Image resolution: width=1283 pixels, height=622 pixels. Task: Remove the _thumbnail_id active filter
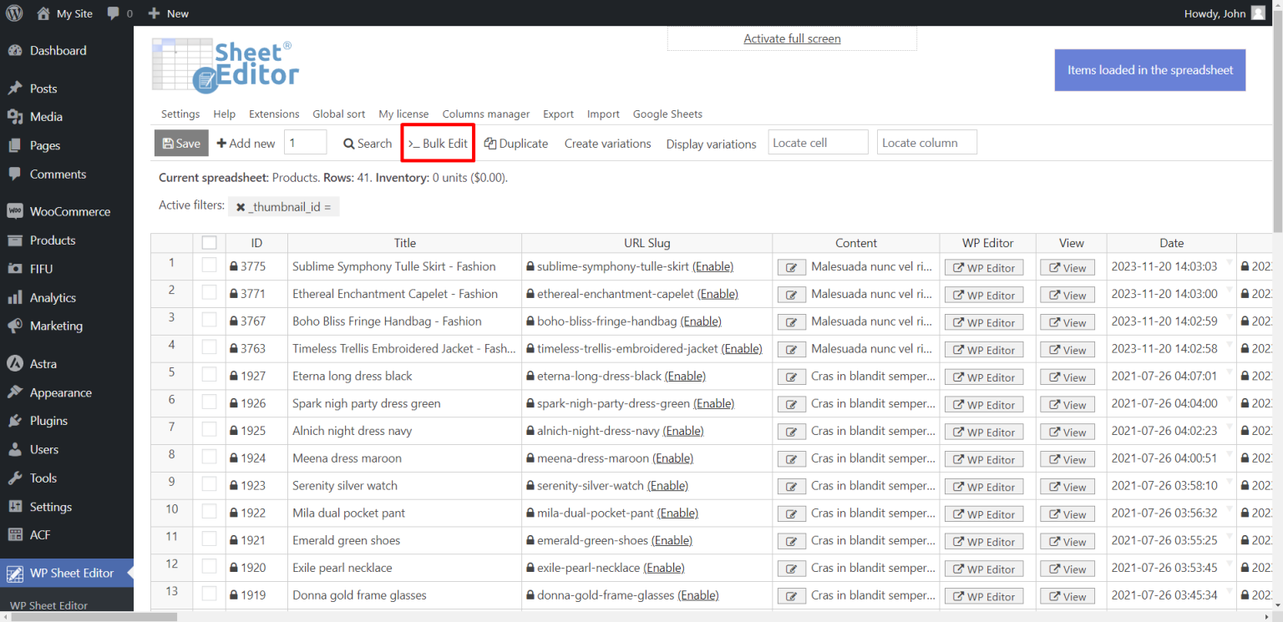(x=241, y=206)
